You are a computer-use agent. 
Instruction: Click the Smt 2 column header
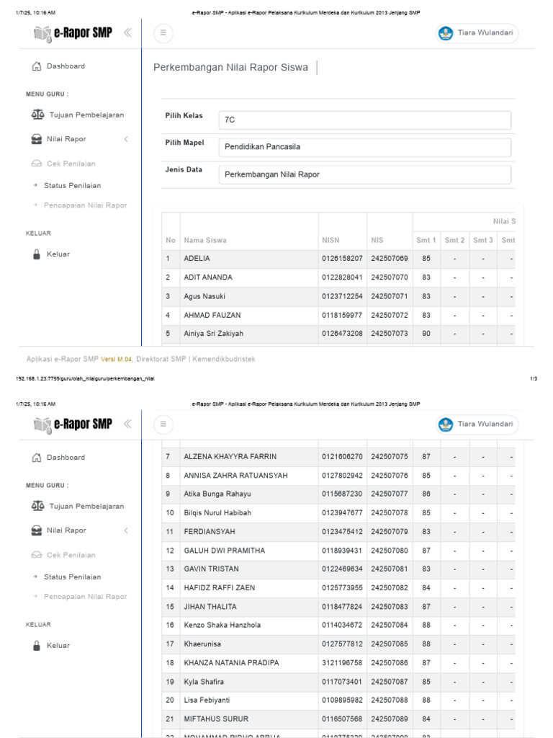[x=455, y=241]
